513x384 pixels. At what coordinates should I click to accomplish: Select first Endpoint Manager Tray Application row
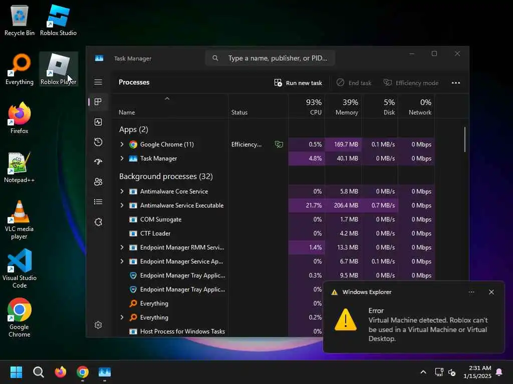(x=273, y=275)
